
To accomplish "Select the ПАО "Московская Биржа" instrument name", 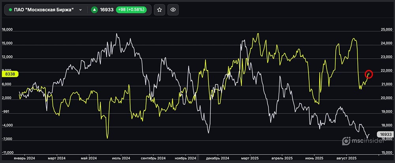I will click(x=46, y=10).
